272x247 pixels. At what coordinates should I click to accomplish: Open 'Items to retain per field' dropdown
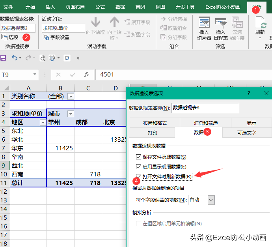point(211,200)
